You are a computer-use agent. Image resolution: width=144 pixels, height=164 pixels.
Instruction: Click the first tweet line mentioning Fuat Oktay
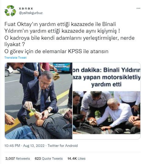click(x=60, y=24)
